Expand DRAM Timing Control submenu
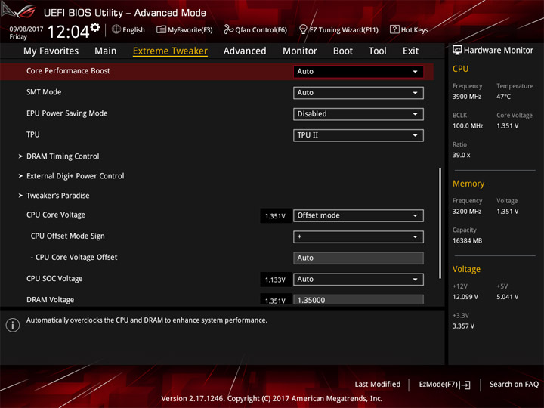 click(x=63, y=156)
